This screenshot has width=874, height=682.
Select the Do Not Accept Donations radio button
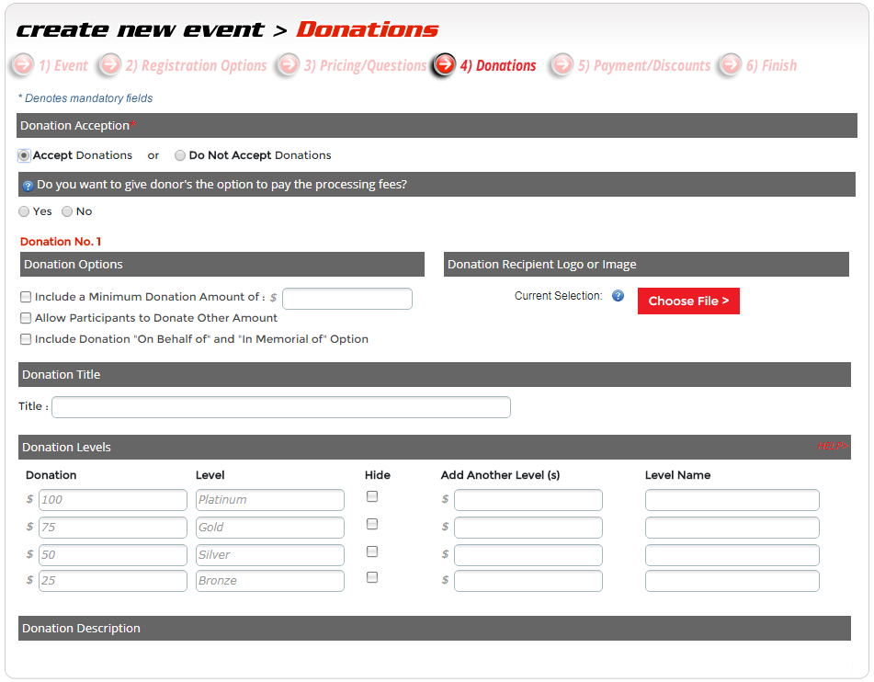[180, 155]
